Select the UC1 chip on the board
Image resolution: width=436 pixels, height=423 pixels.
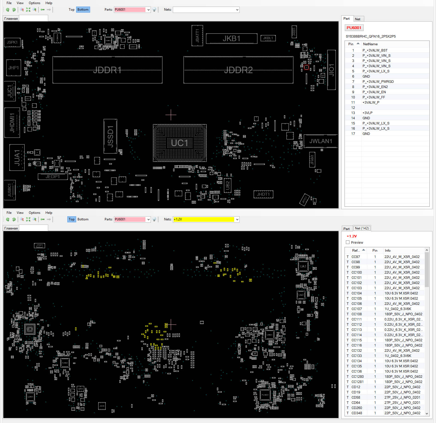click(x=179, y=143)
